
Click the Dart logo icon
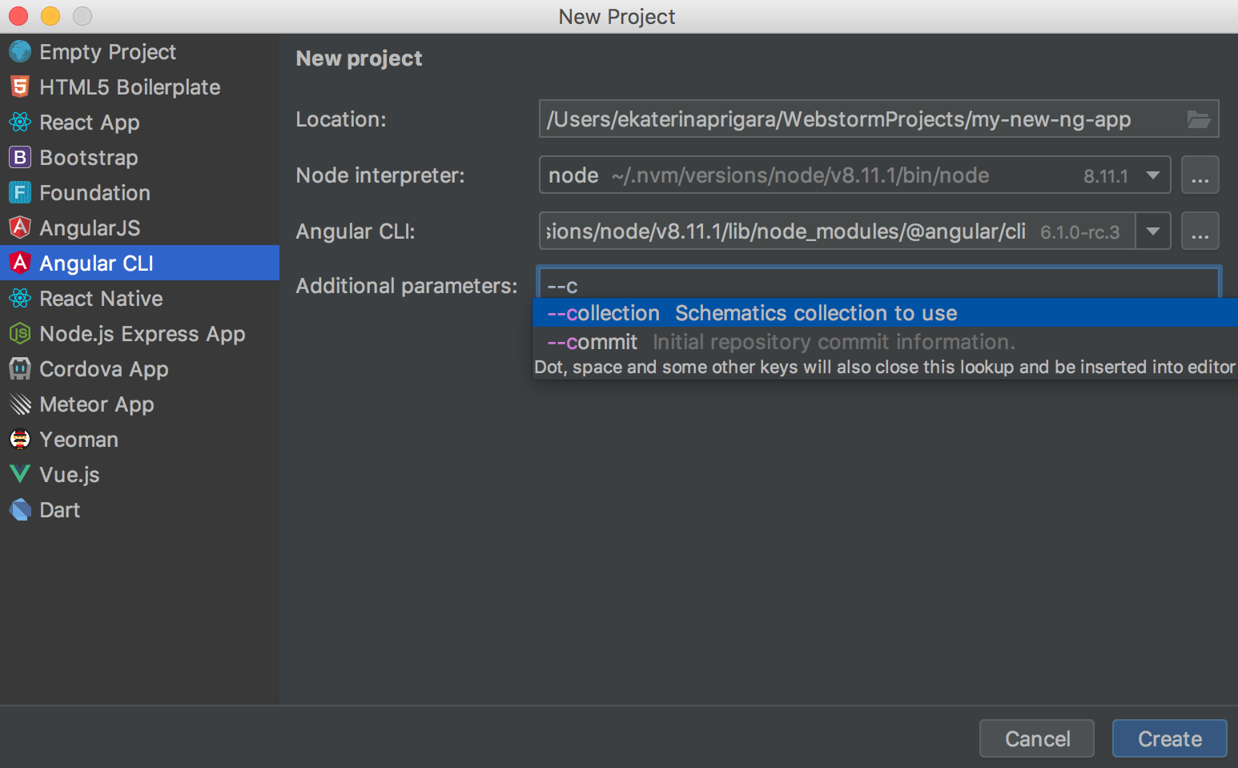point(20,510)
